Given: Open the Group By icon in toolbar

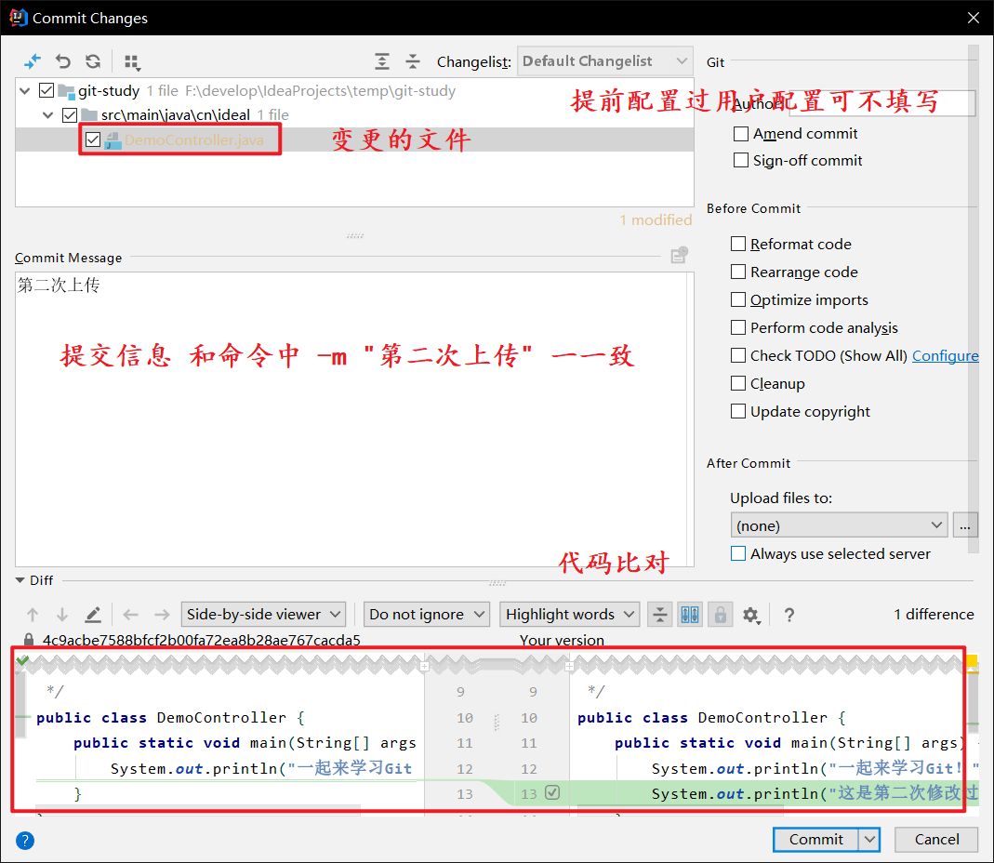Looking at the screenshot, I should pyautogui.click(x=130, y=61).
